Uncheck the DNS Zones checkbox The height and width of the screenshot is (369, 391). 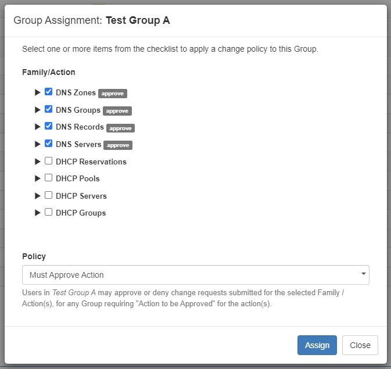(49, 92)
